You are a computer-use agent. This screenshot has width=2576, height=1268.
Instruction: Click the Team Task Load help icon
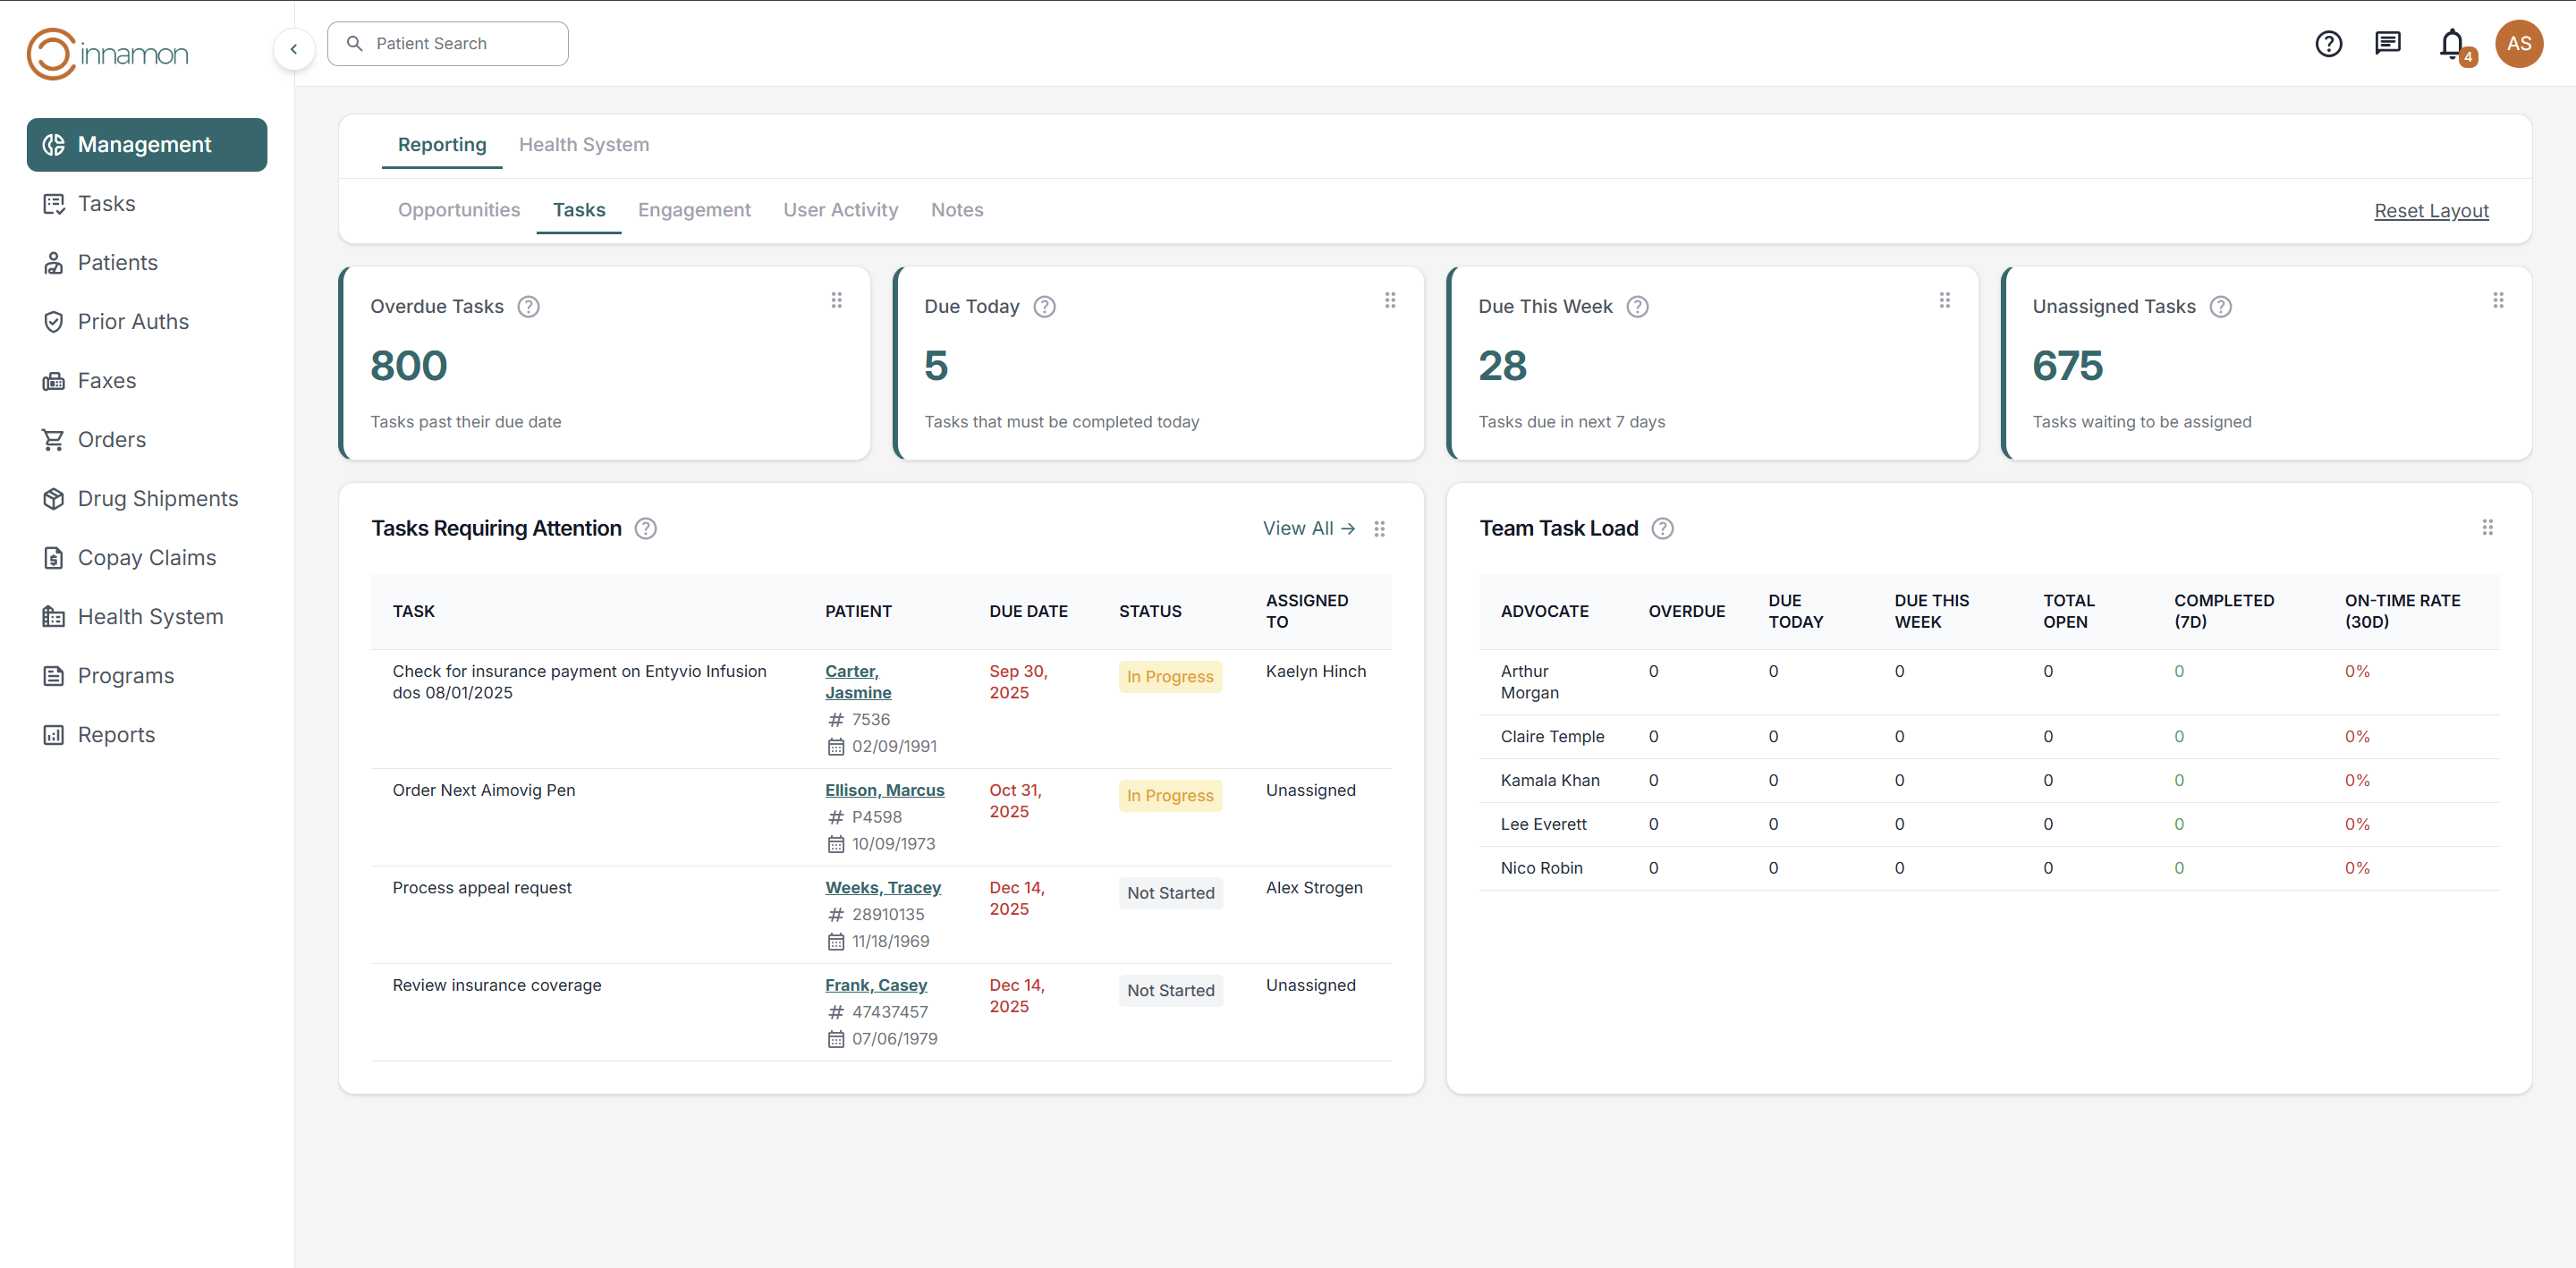click(1662, 529)
